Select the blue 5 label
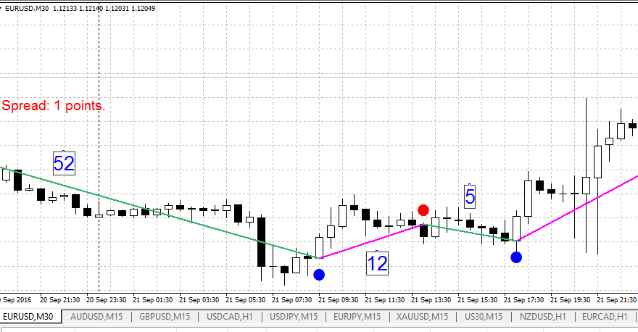Image resolution: width=638 pixels, height=332 pixels. pyautogui.click(x=470, y=196)
